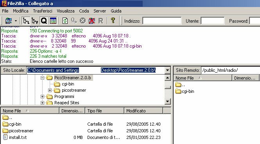
Task: Click the Sito Remoto path field
Action: pos(231,70)
